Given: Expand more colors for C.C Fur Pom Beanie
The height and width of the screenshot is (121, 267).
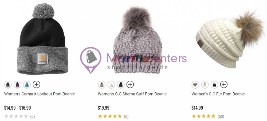Looking at the screenshot, I should tap(224, 84).
